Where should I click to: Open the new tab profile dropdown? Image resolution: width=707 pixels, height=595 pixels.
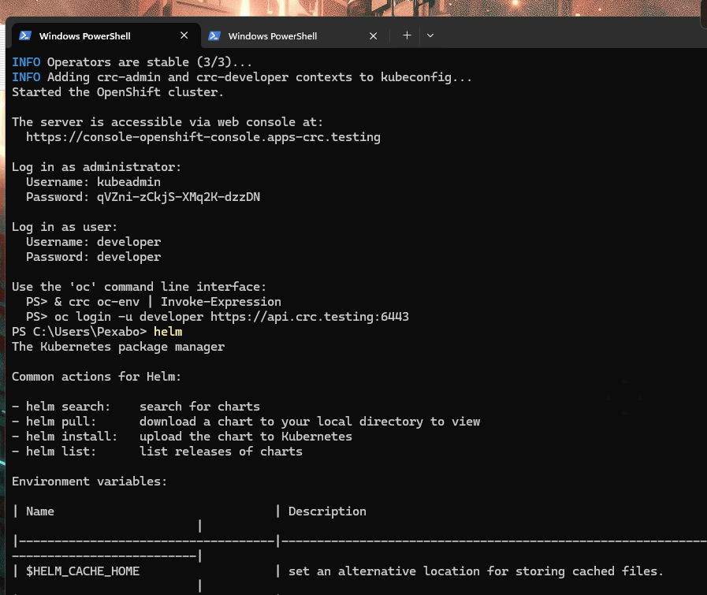click(430, 35)
